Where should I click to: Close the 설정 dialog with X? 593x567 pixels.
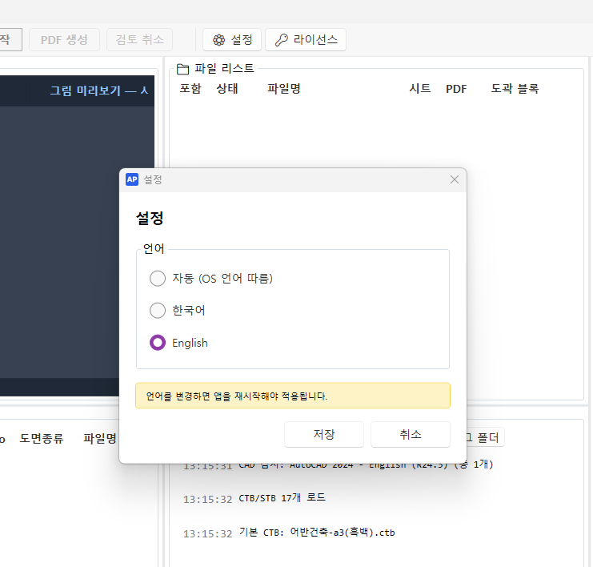coord(455,179)
